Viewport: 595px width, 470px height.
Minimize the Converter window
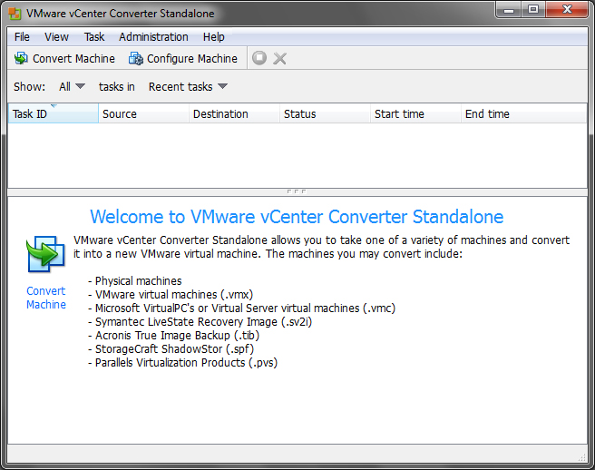[x=509, y=9]
